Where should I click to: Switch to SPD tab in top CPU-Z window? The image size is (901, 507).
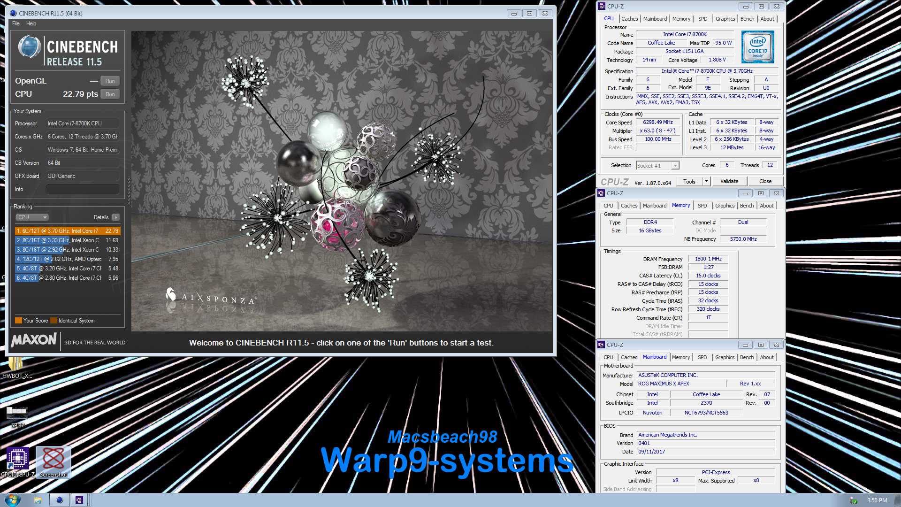[702, 19]
